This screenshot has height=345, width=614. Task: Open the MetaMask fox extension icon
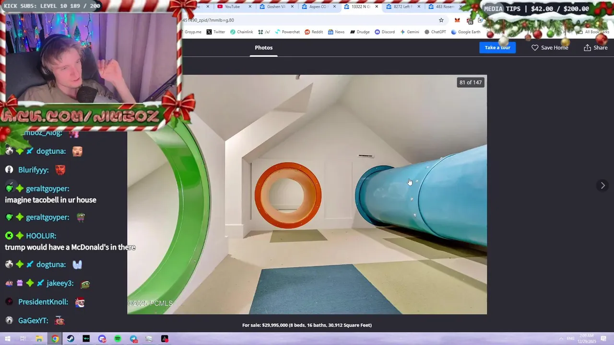(457, 20)
